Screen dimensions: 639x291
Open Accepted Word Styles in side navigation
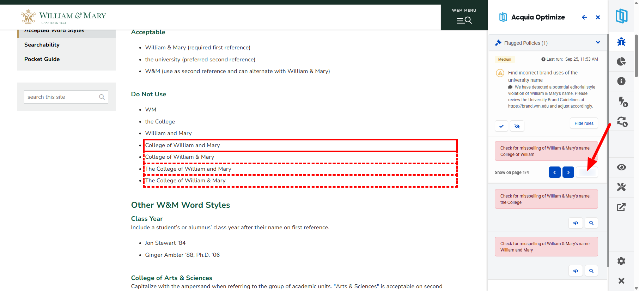tap(54, 31)
